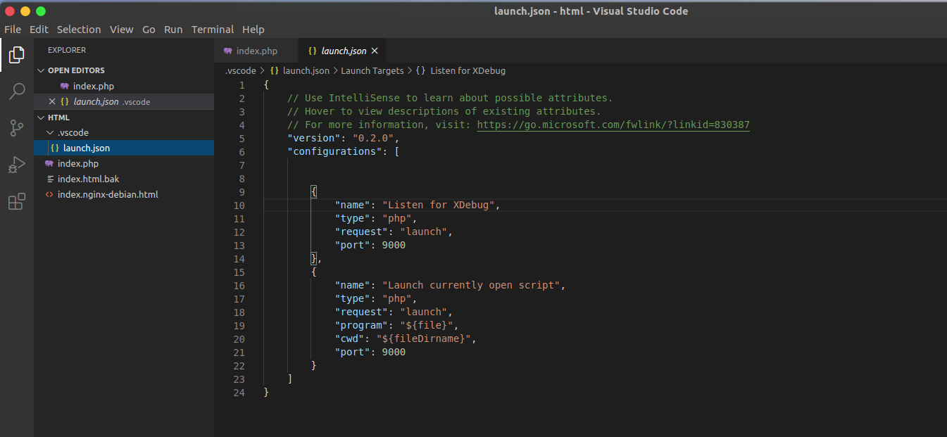Screen dimensions: 947x437
Task: Click port 9000 on line 21
Action: pyautogui.click(x=394, y=352)
